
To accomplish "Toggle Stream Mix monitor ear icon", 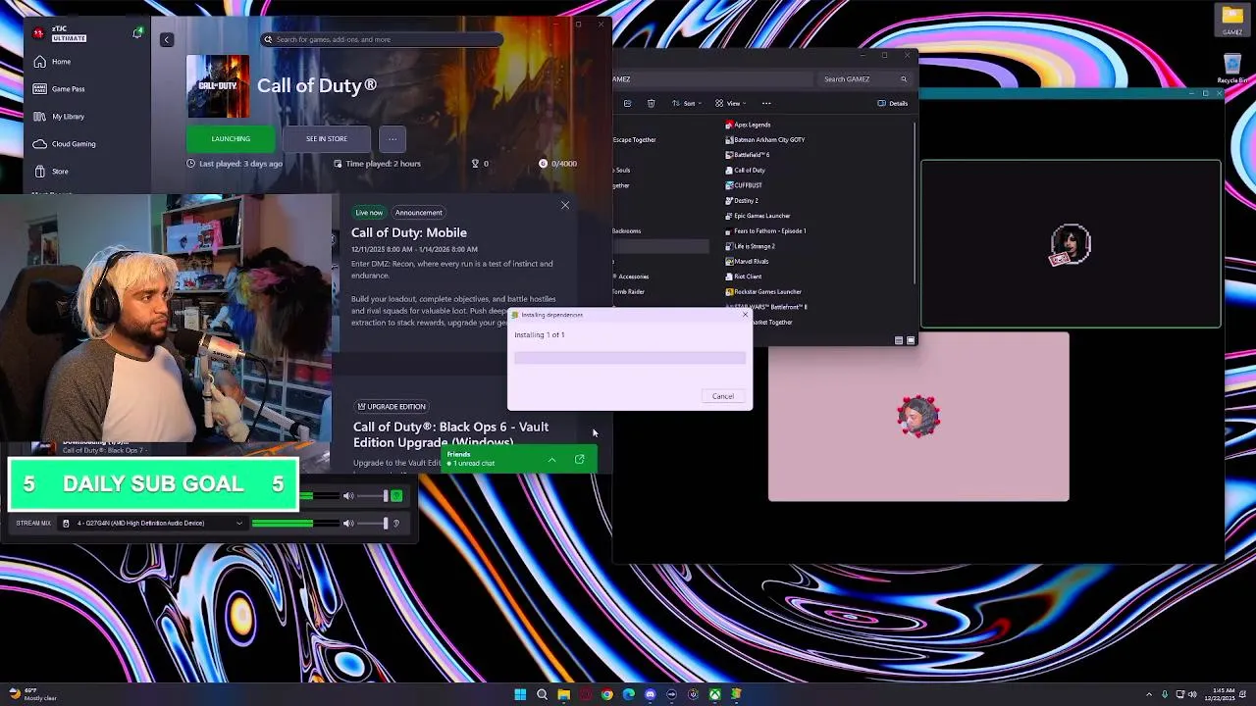I will [x=396, y=524].
